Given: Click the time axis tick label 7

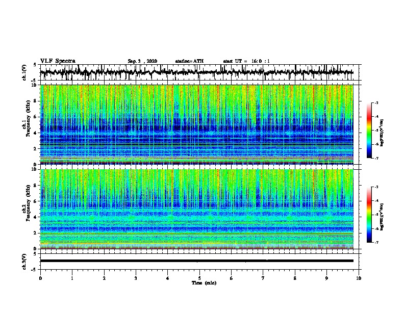Looking at the screenshot, I should (x=263, y=278).
